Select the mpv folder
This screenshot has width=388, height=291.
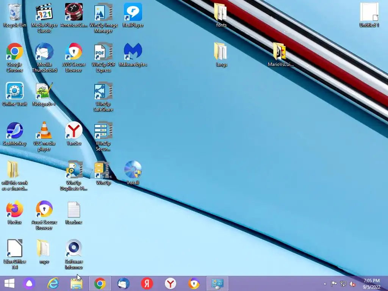[x=44, y=252]
